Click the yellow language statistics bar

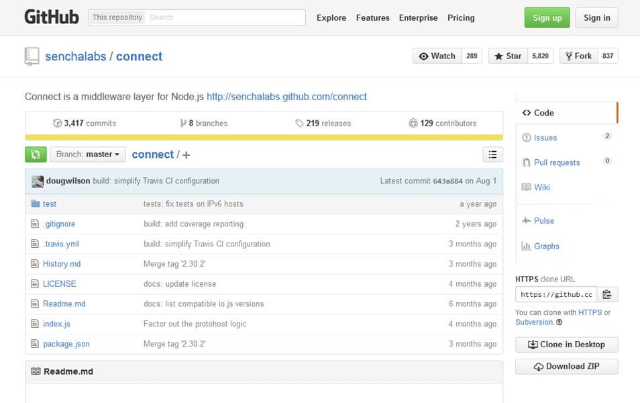pos(264,137)
